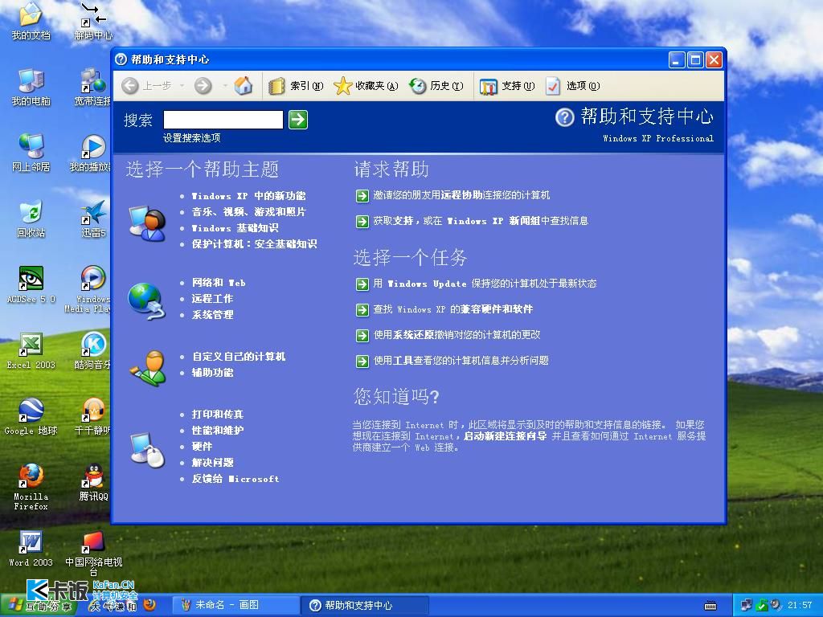This screenshot has height=617, width=823.
Task: Switch to 未命名 - 画图 taskbar button
Action: (235, 605)
